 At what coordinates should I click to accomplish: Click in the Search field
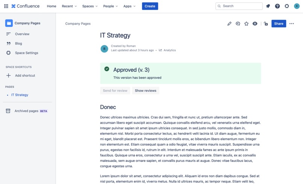tap(239, 6)
